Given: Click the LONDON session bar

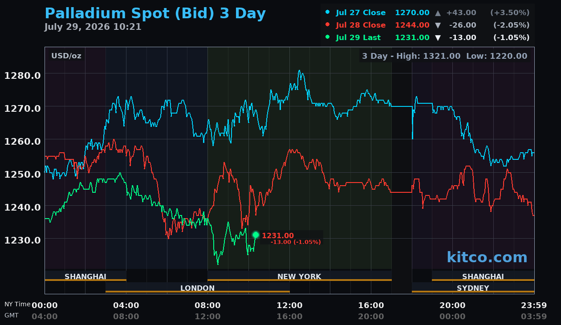Looking at the screenshot, I should (x=198, y=288).
